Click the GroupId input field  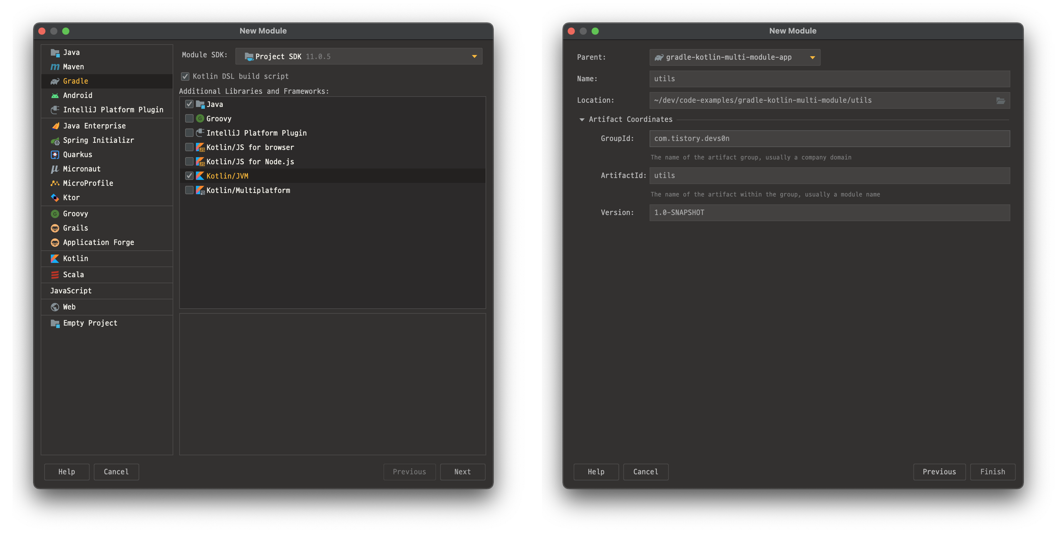[829, 139]
